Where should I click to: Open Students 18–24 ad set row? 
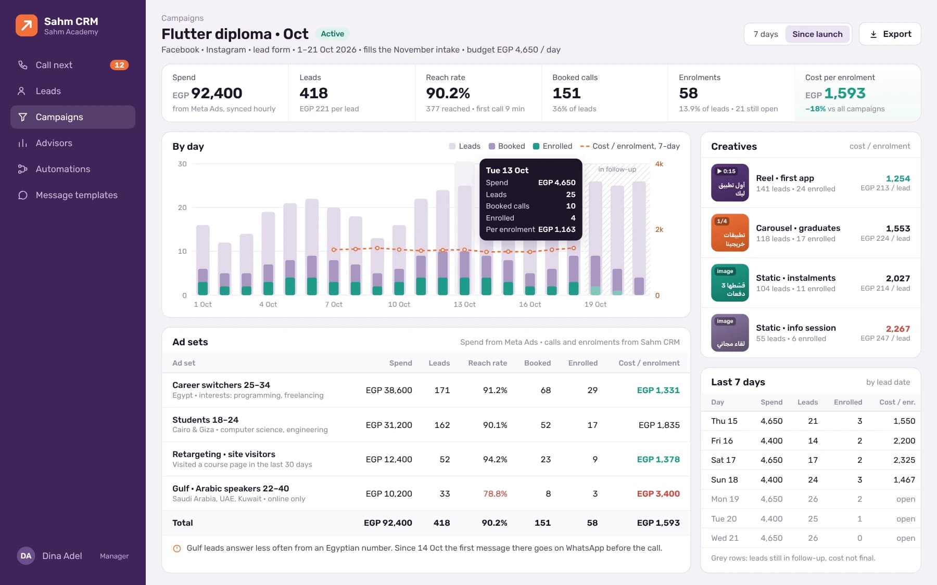pyautogui.click(x=426, y=425)
